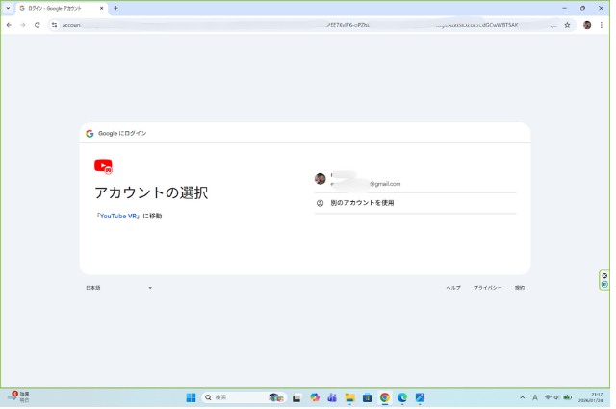
Task: Show hidden system tray icons
Action: coord(523,397)
